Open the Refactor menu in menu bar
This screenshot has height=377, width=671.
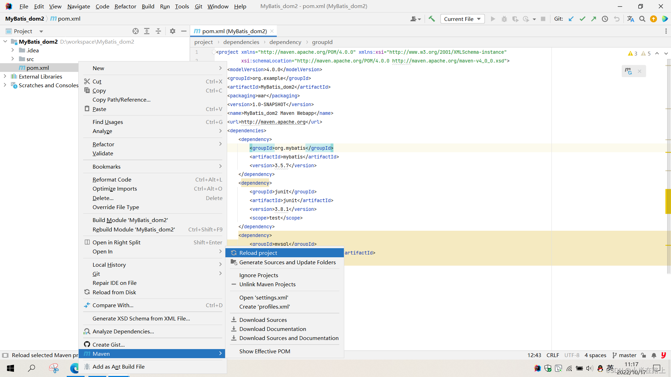click(x=125, y=6)
